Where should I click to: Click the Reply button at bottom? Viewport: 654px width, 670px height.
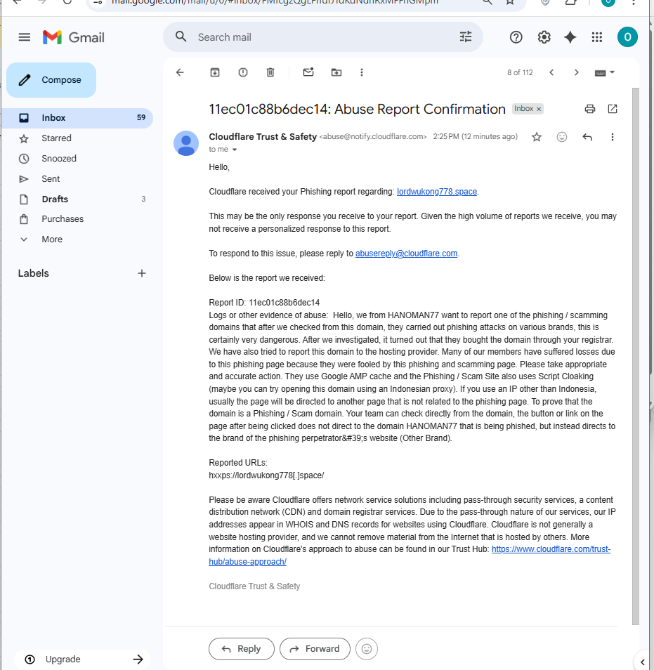coord(242,649)
